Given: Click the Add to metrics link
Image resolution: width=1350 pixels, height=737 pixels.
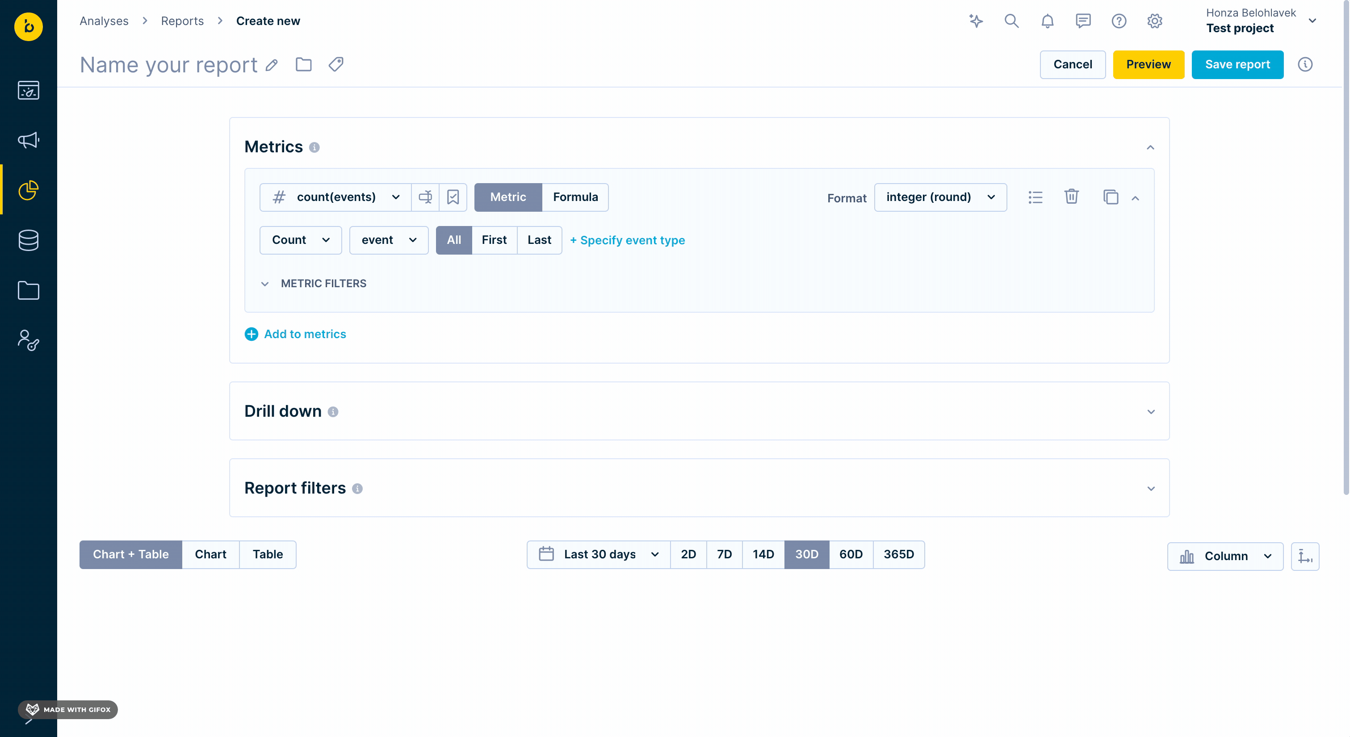Looking at the screenshot, I should (305, 335).
